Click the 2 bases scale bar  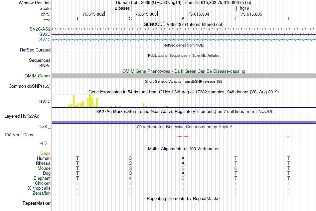(x=184, y=8)
